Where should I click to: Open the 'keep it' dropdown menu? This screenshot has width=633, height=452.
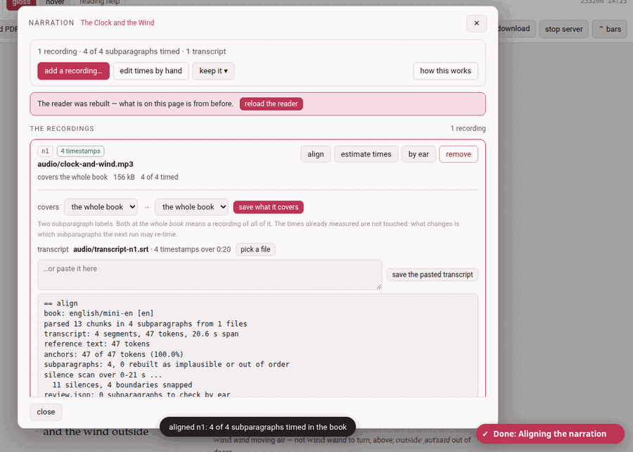coord(213,70)
